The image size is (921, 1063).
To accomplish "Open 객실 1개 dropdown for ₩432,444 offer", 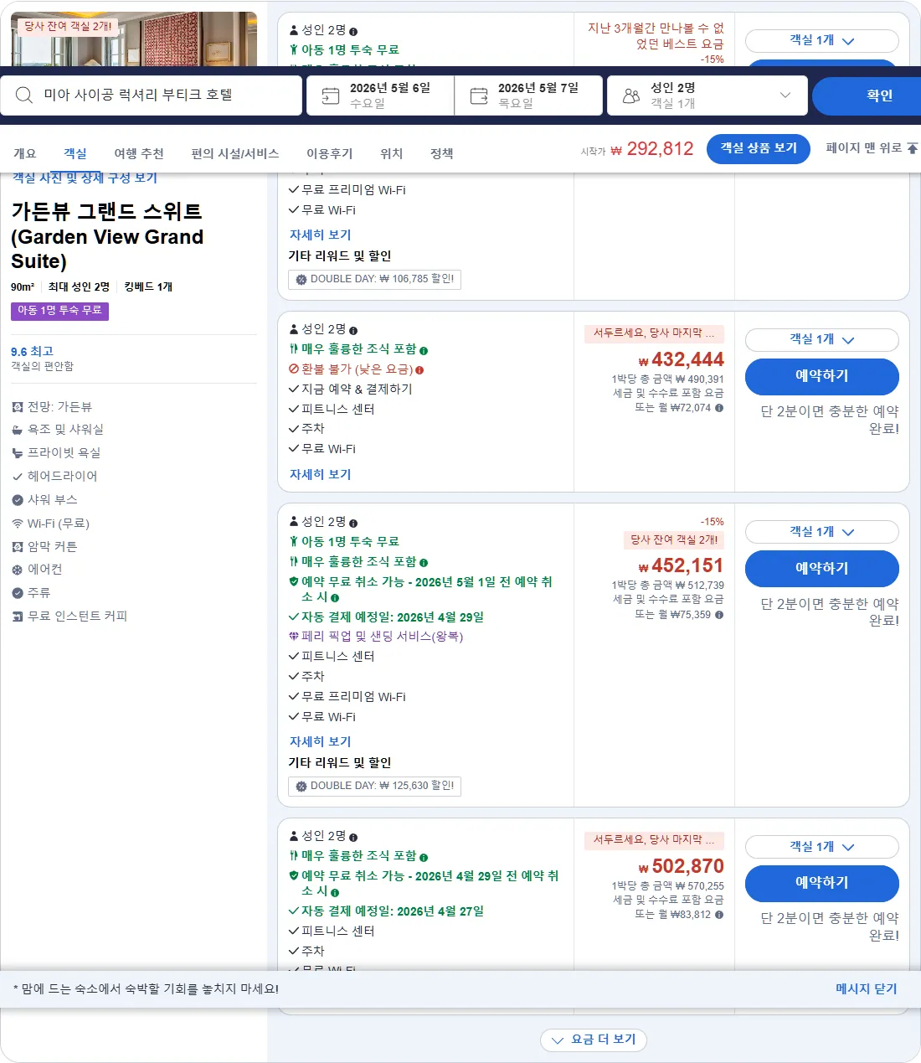I will (x=821, y=339).
